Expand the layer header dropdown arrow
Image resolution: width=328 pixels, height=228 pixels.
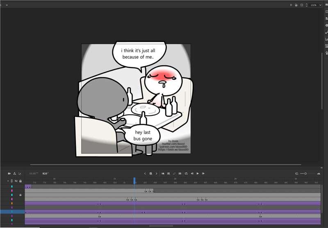click(x=8, y=181)
